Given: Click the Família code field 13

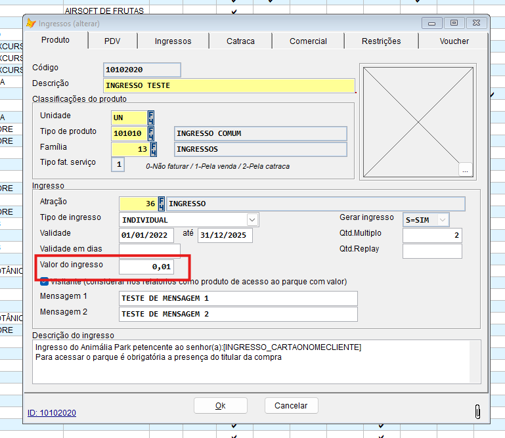Looking at the screenshot, I should (131, 149).
